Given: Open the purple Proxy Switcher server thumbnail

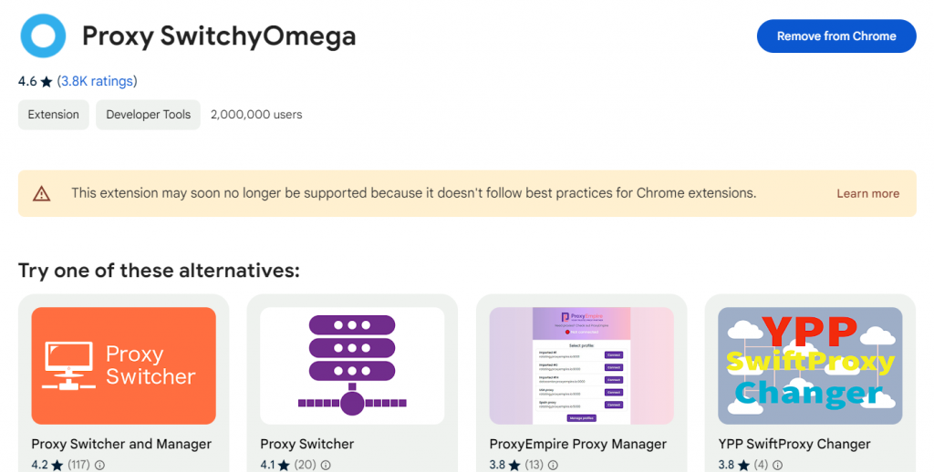Looking at the screenshot, I should point(352,365).
